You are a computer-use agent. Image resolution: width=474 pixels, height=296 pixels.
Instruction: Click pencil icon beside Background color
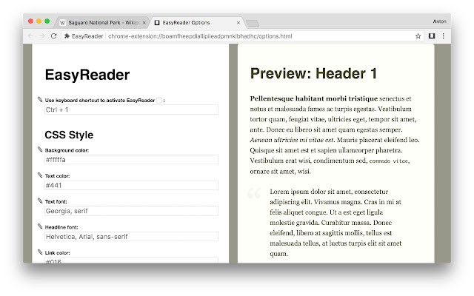pyautogui.click(x=40, y=149)
